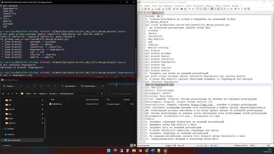
Task: Toggle Word wrap icon in Notepad++ toolbar
Action: coord(205,9)
